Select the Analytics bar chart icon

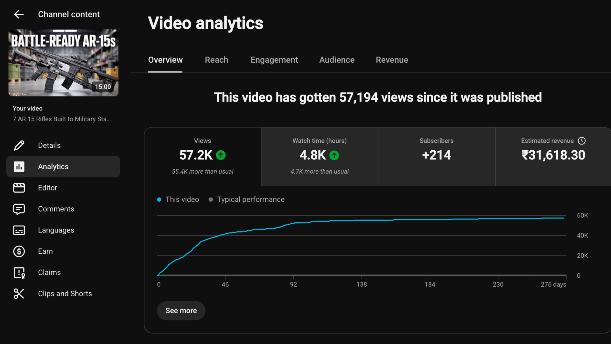19,167
